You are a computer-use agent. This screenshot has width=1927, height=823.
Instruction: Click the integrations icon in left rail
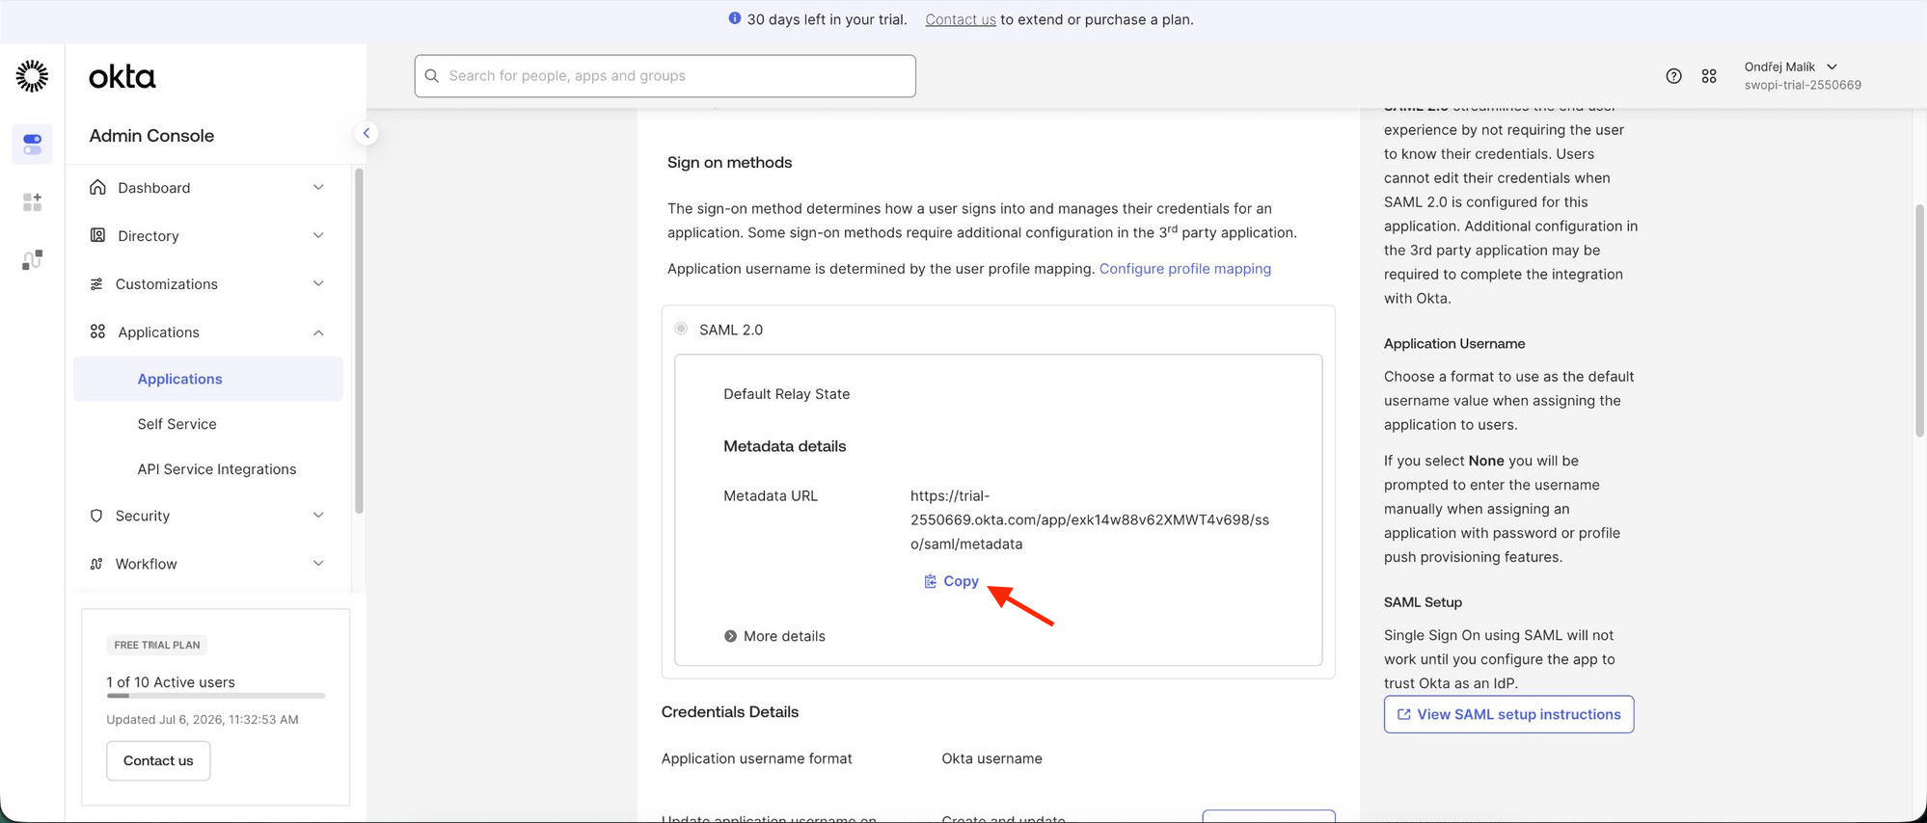click(x=32, y=259)
